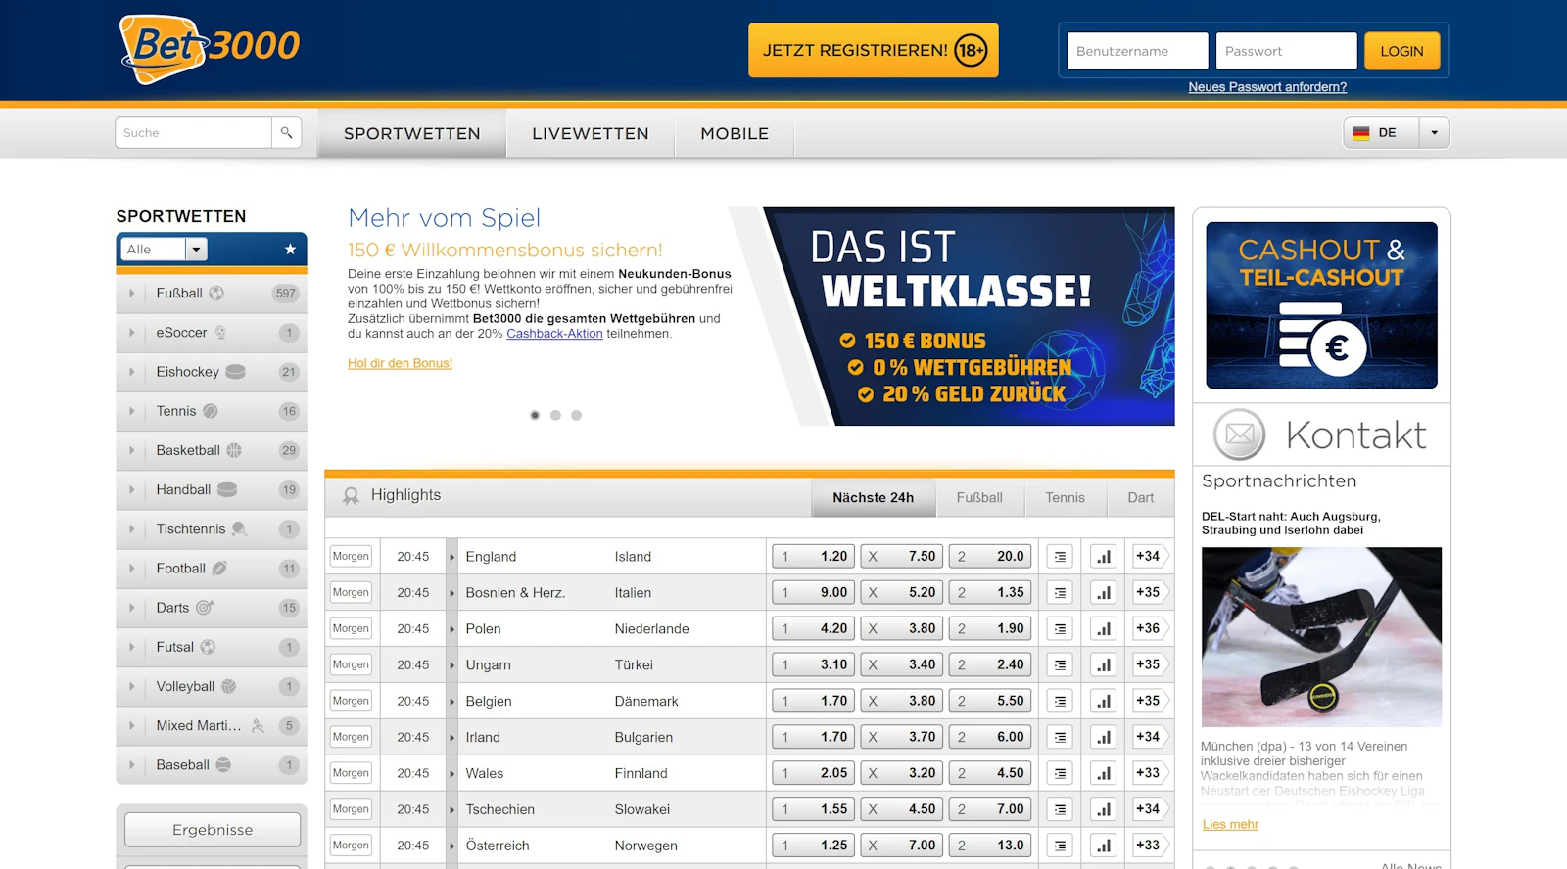The width and height of the screenshot is (1567, 869).
Task: Select the Tennis highlights tab
Action: (1065, 498)
